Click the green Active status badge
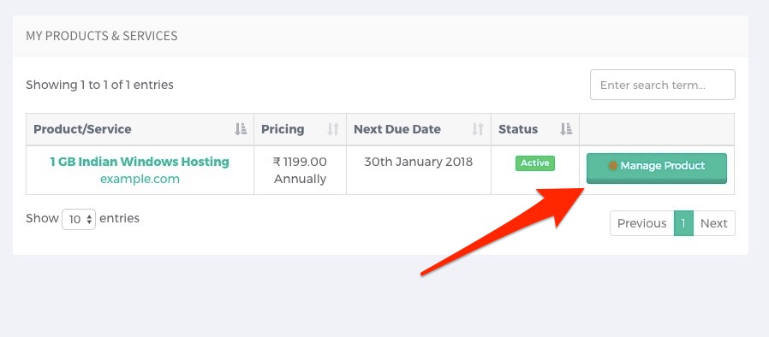 [535, 163]
